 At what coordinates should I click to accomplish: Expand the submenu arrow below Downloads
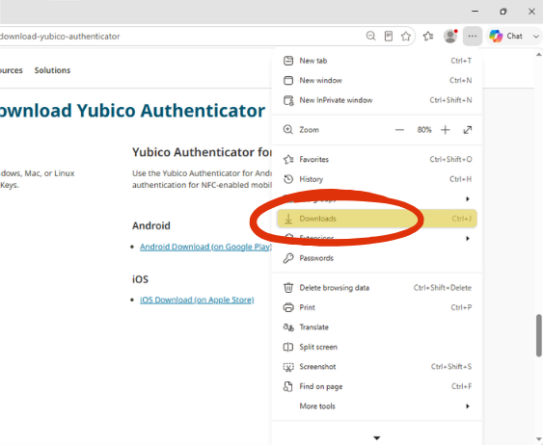tap(468, 238)
